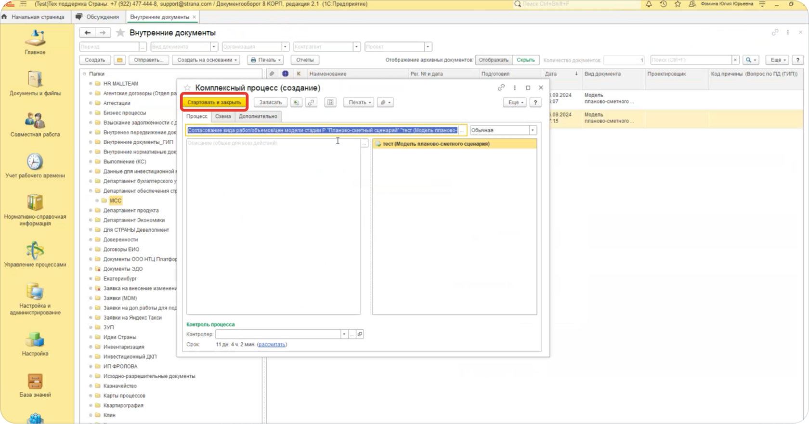Expand the HR MALLTEAM folder

click(91, 84)
